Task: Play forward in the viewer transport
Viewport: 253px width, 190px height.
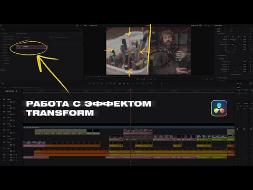Action: pyautogui.click(x=147, y=79)
